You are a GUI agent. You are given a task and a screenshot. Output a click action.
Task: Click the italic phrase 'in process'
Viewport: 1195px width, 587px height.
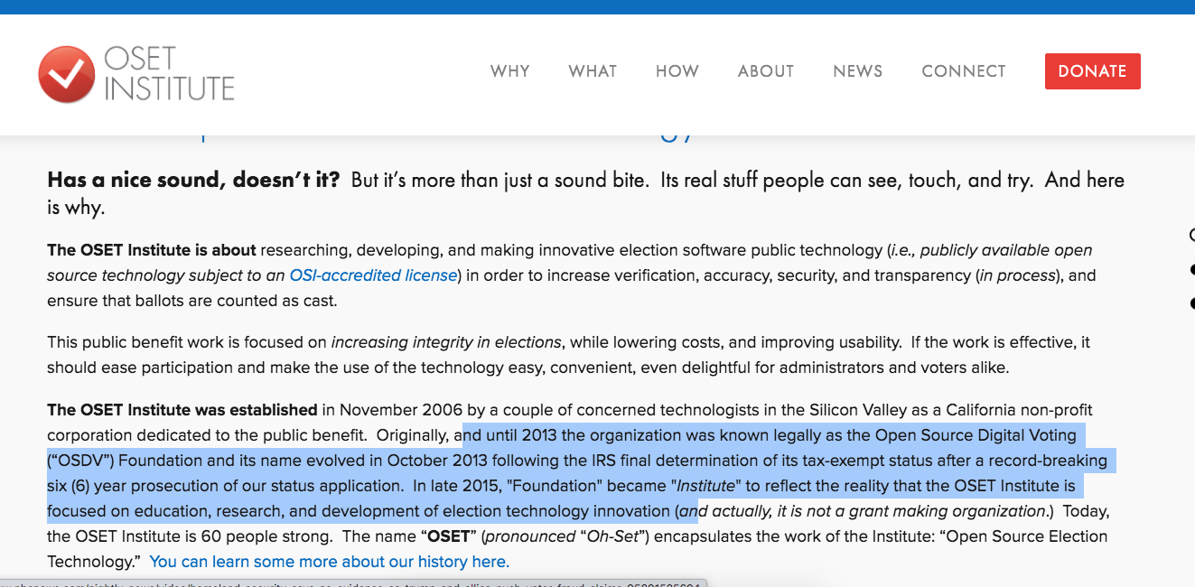tap(1016, 275)
